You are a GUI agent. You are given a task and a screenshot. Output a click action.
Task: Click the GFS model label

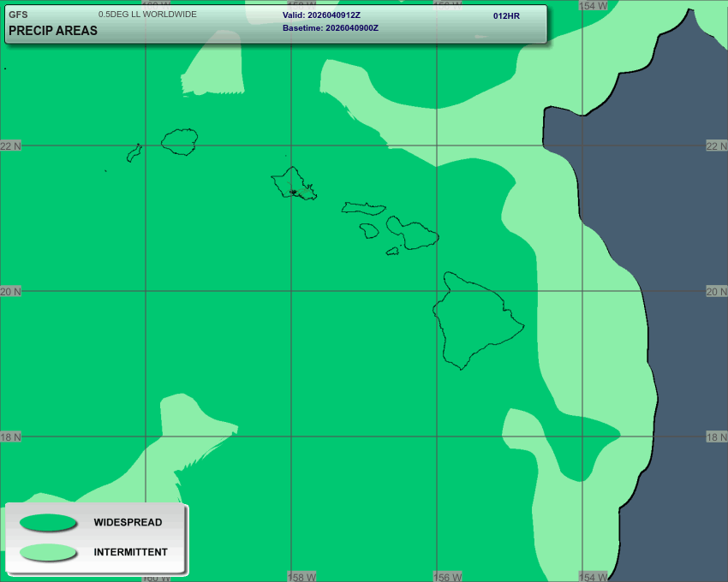(18, 15)
